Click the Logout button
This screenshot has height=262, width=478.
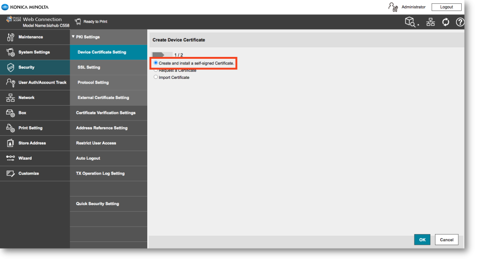click(x=446, y=7)
